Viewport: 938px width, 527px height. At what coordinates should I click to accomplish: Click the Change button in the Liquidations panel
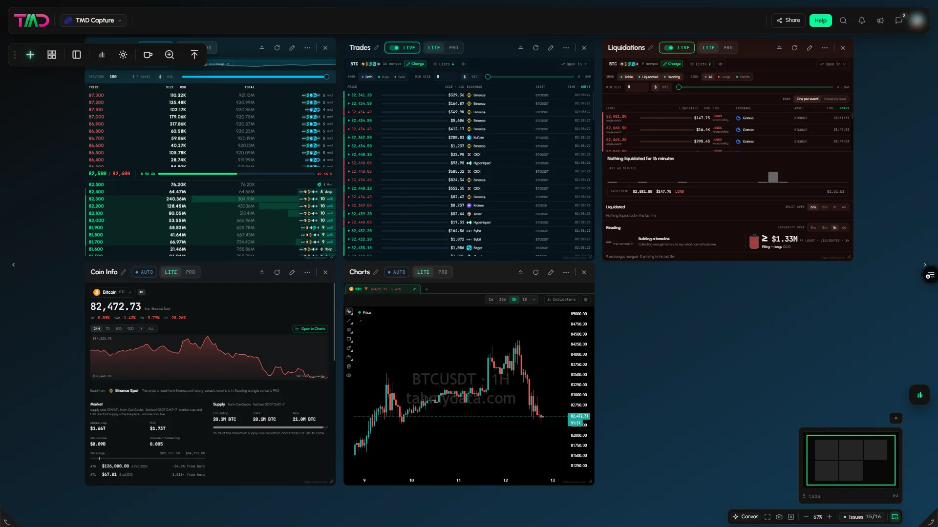(672, 64)
